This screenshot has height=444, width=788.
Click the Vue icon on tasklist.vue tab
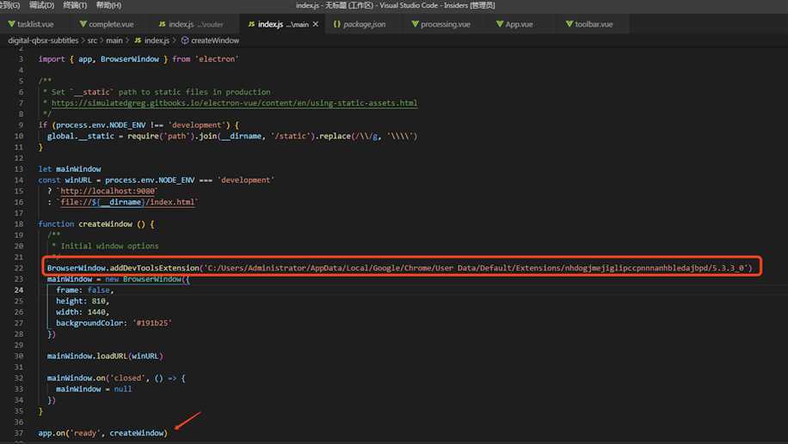click(x=11, y=24)
